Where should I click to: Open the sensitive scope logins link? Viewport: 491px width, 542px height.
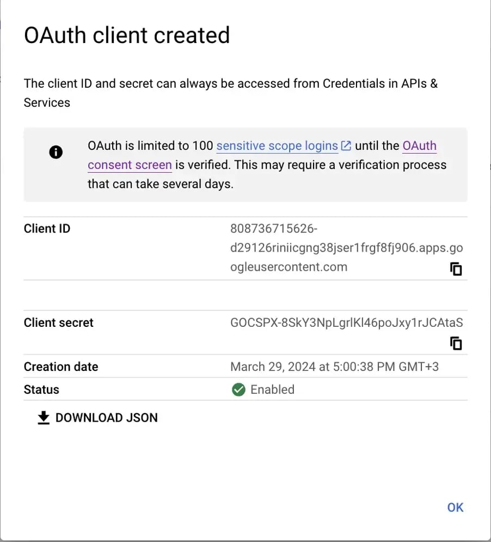pyautogui.click(x=277, y=146)
